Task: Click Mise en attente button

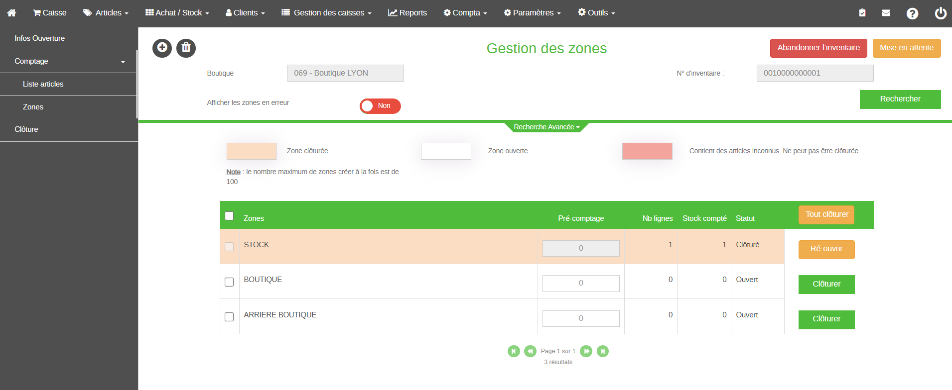Action: pos(907,48)
